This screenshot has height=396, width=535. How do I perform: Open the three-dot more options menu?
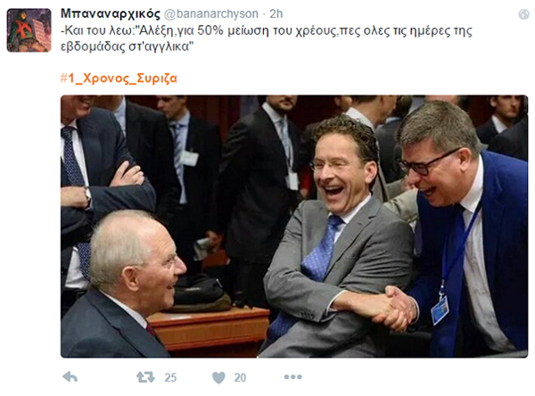[x=293, y=377]
